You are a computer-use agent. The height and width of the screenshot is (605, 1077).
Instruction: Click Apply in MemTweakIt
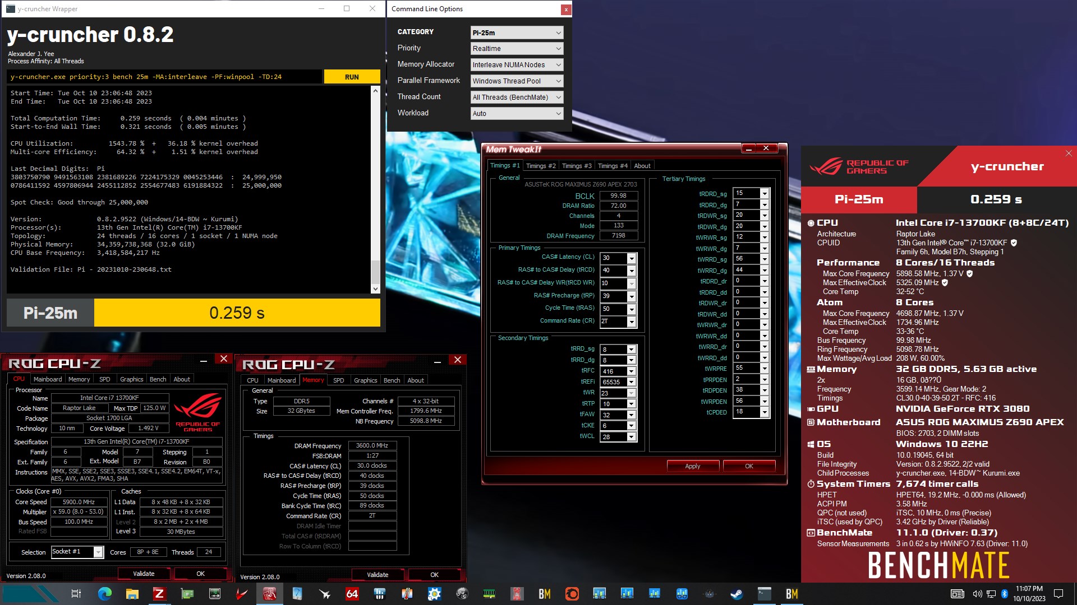click(693, 466)
